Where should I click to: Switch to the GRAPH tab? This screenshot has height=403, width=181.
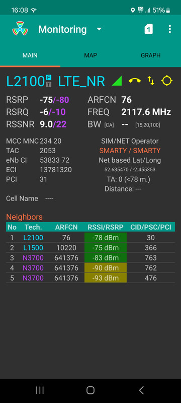pos(151,55)
